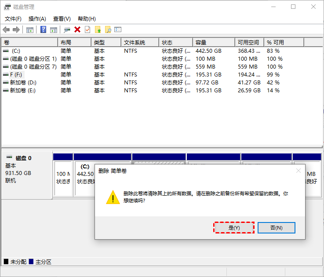324x277 pixels.
Task: Click the settings list toolbar icon
Action: (118, 29)
